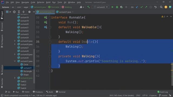Run the Lecture32 configuration
Screen dimensions: 173x97
pos(112,7)
